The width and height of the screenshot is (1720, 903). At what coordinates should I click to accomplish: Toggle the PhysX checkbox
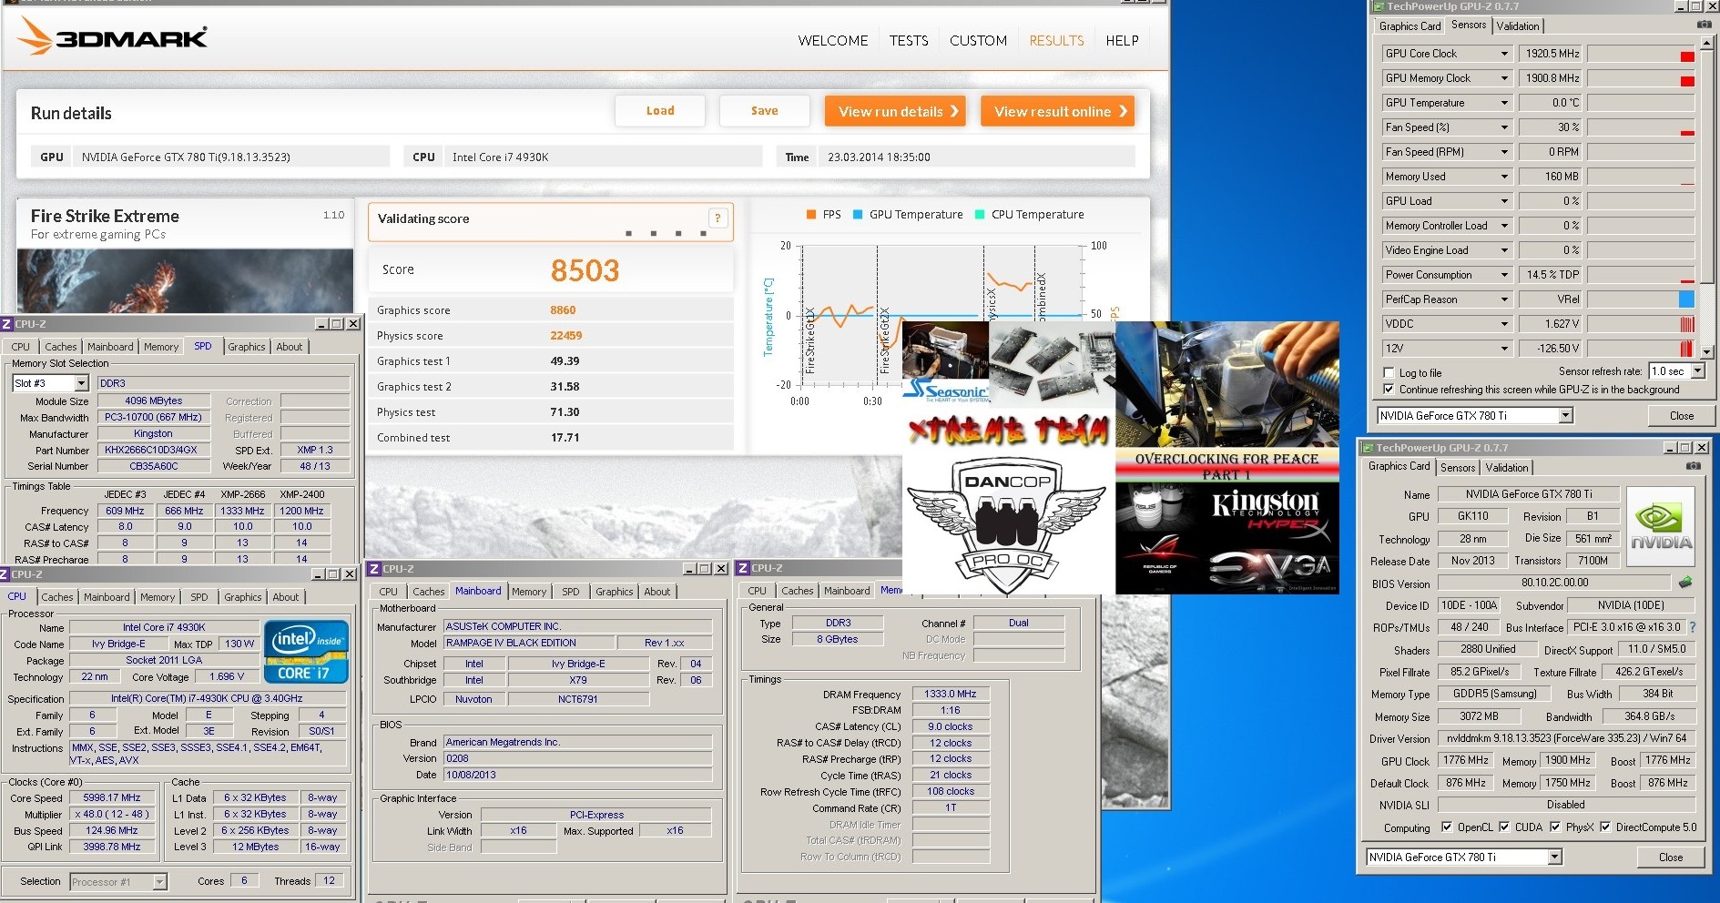1555,827
